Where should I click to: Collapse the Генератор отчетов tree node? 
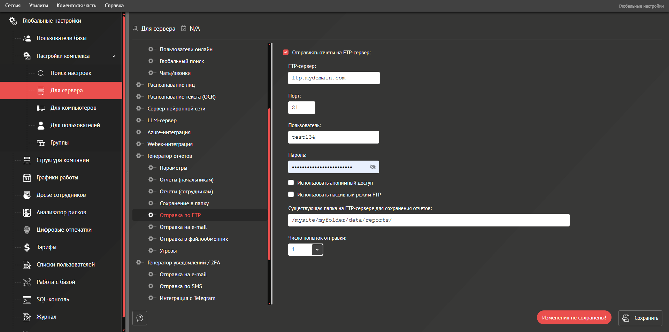[x=139, y=156]
